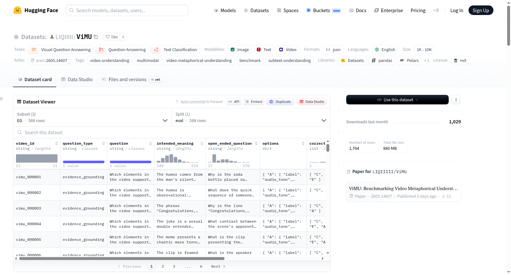This screenshot has width=511, height=275.
Task: Click the heart like button
Action: tap(112, 37)
